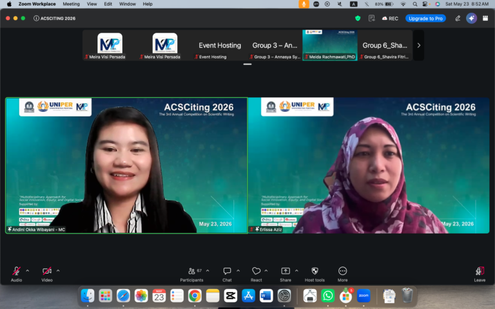The width and height of the screenshot is (495, 309).
Task: Select Group 6_Shavira Fitri participant tile
Action: 385,45
